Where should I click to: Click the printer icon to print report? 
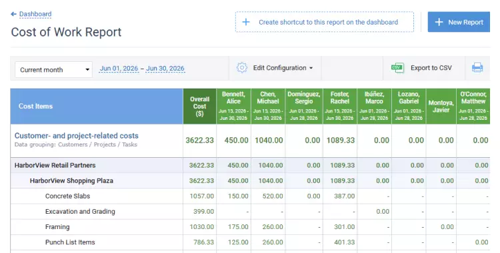477,68
